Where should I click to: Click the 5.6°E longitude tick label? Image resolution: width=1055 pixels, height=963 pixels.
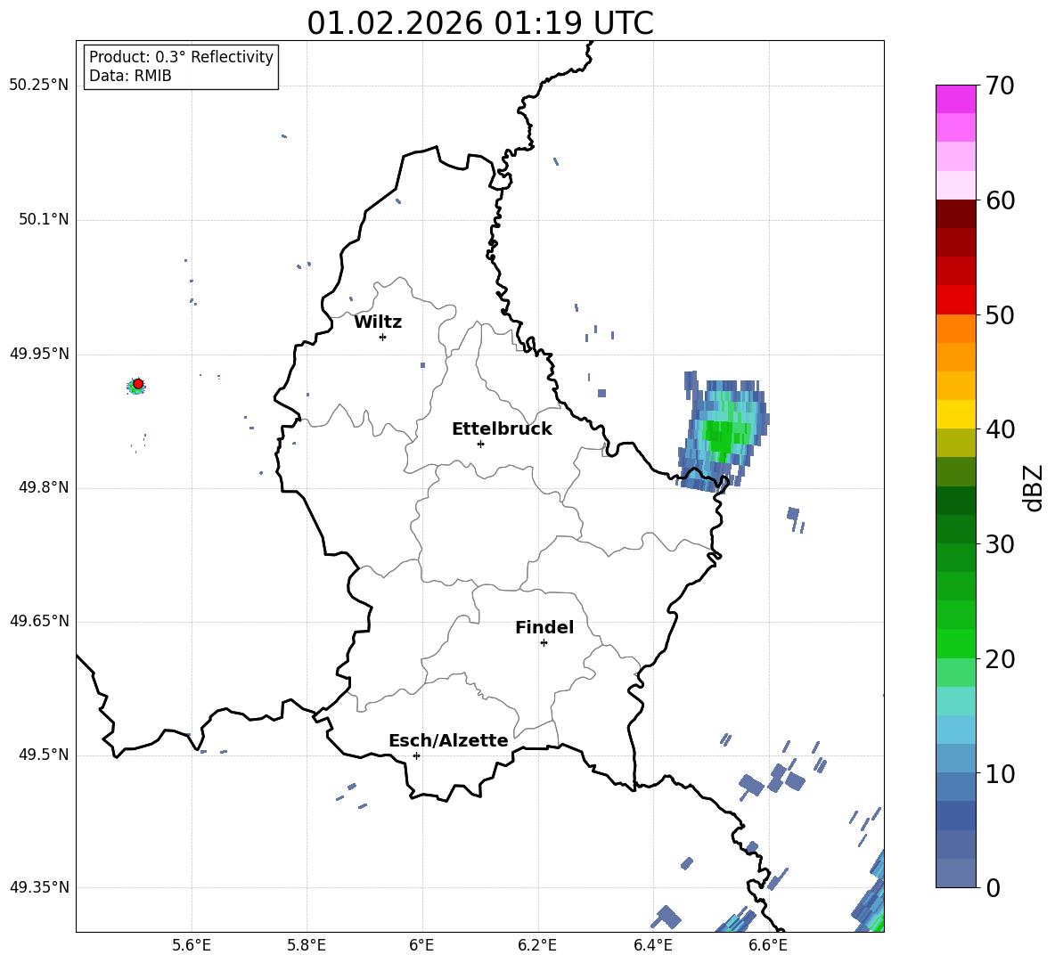tap(191, 945)
